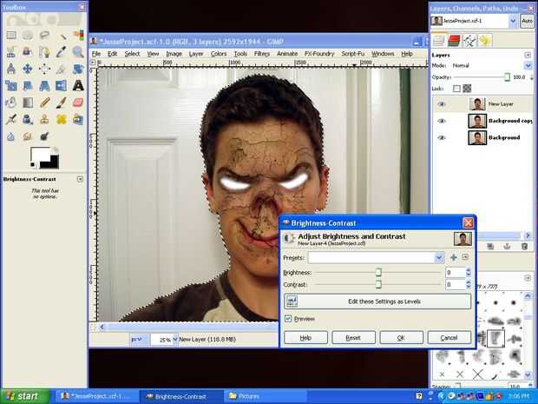This screenshot has height=404, width=538.
Task: Select the Ellipse Select tool
Action: pos(28,35)
